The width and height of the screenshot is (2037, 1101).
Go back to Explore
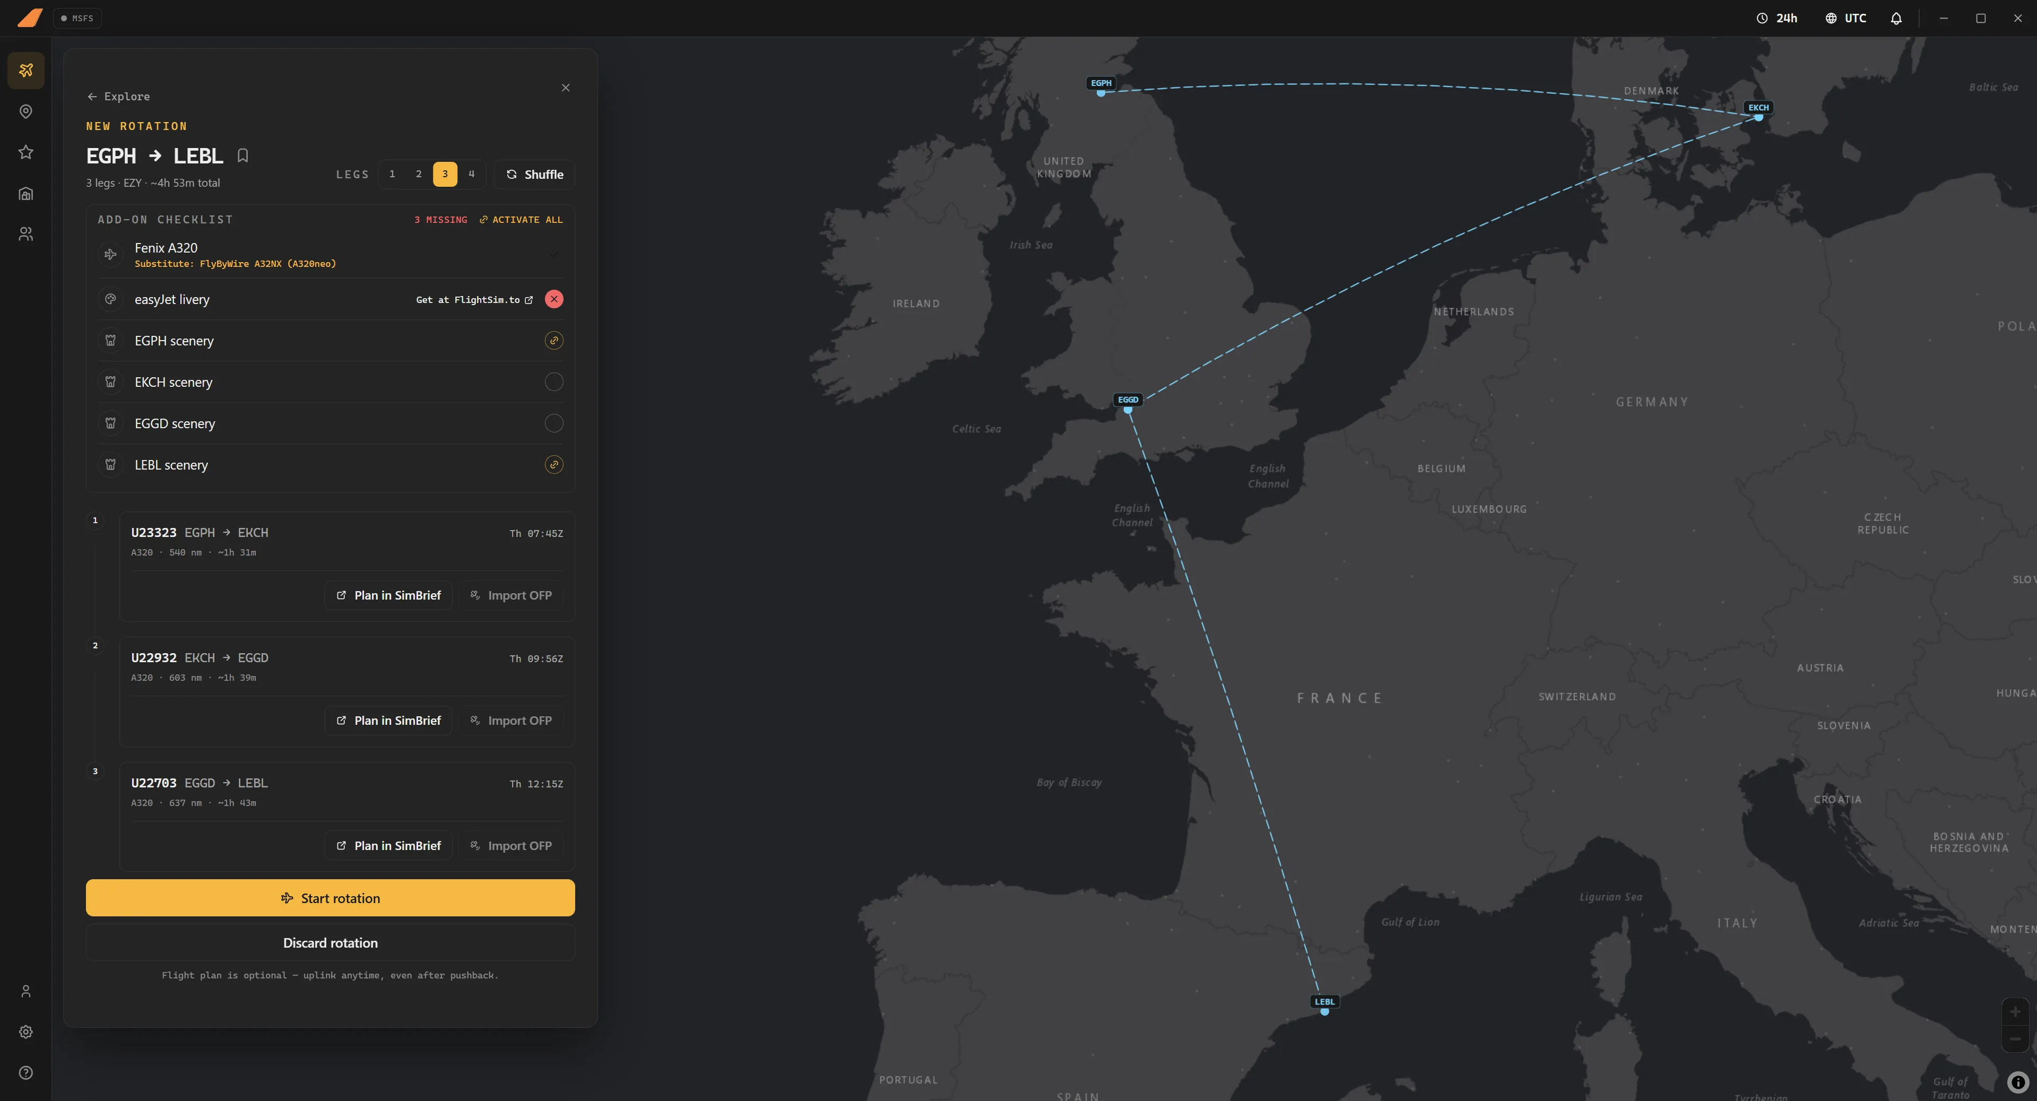(119, 97)
